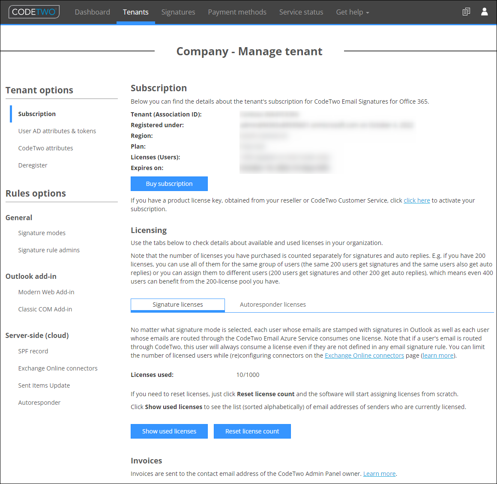Click the Invoices section heading
Viewport: 497px width, 484px height.
tap(146, 460)
